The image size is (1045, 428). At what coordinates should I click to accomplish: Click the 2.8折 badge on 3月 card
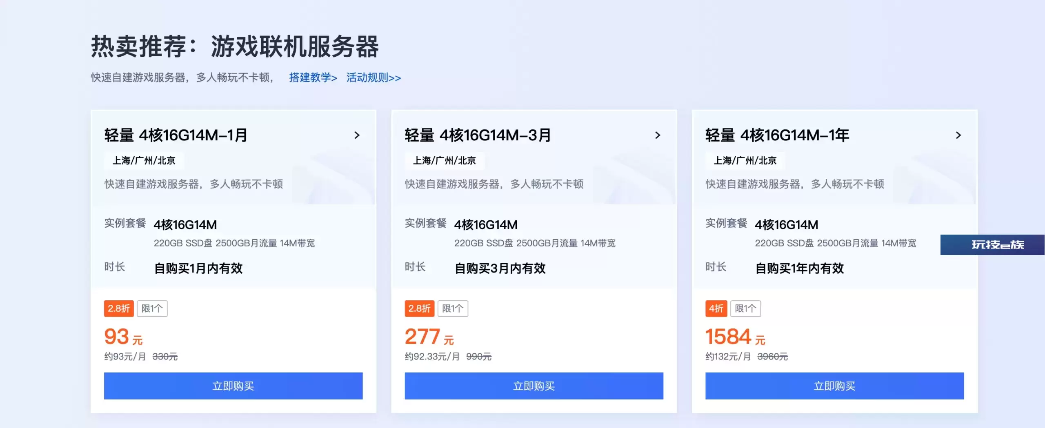point(419,308)
